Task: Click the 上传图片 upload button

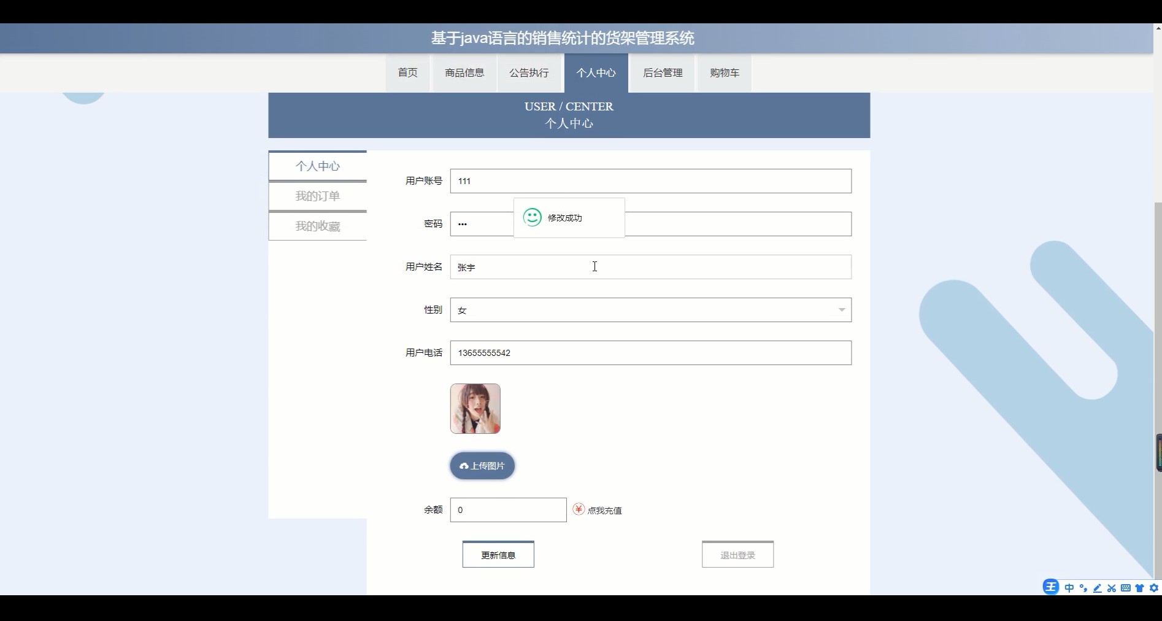Action: [482, 466]
